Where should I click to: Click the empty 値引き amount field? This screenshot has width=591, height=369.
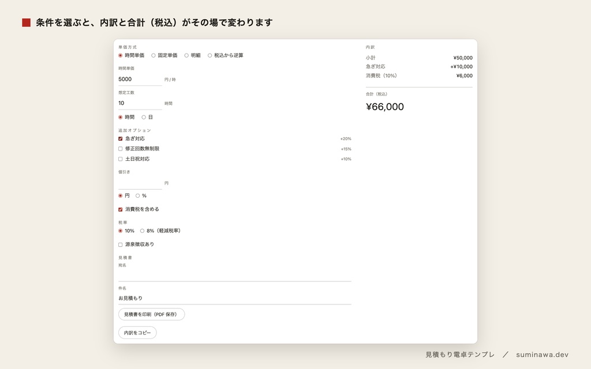click(140, 183)
